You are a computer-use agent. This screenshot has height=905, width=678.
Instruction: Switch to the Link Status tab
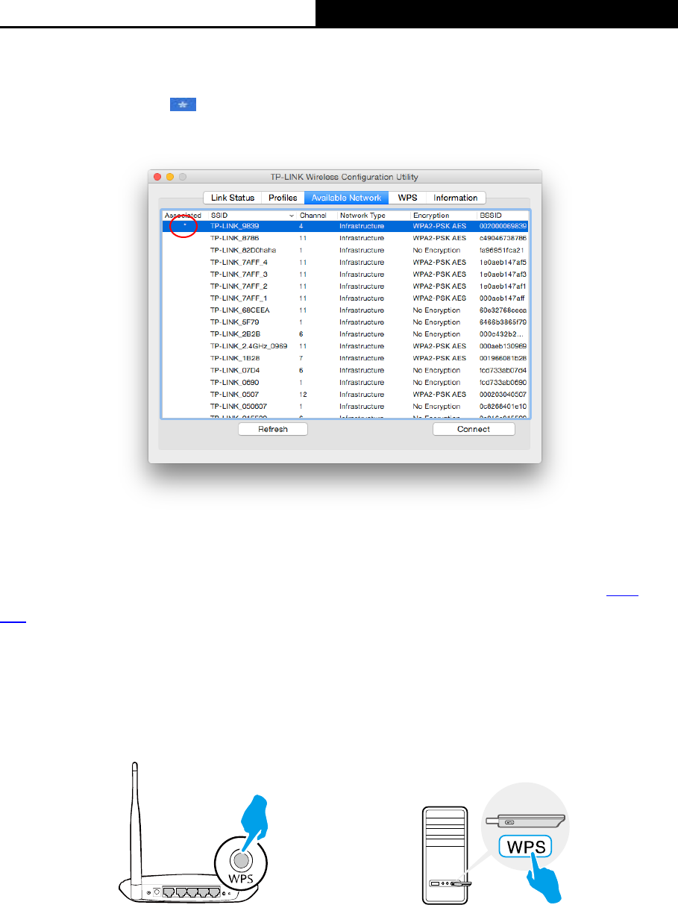pos(232,198)
